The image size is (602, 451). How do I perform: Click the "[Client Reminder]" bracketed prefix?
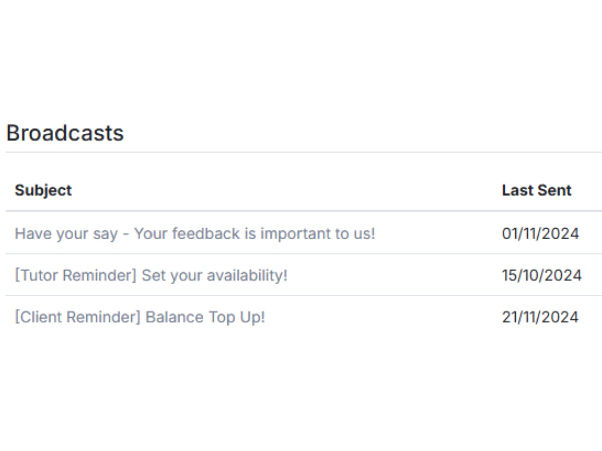pos(78,317)
